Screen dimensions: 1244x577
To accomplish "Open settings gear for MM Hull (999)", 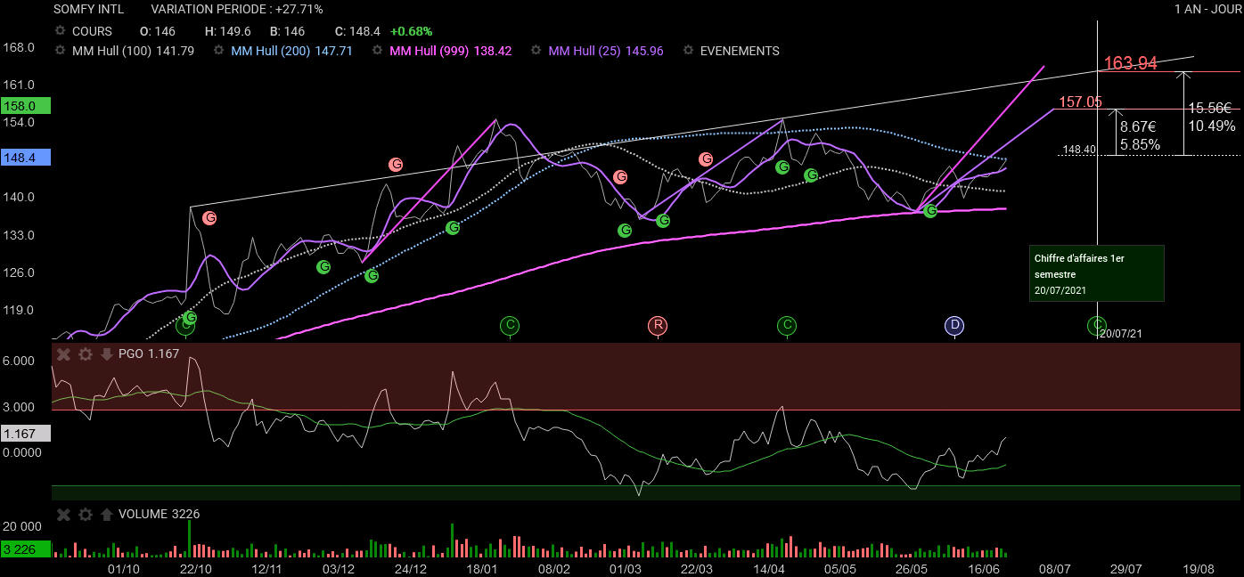I will point(378,51).
